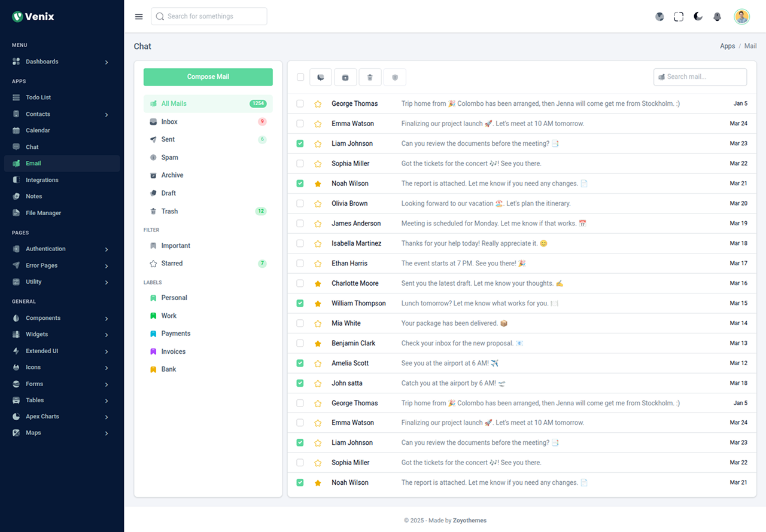Filter by the purple Invoices label
Screen dimensions: 766x532
point(173,351)
